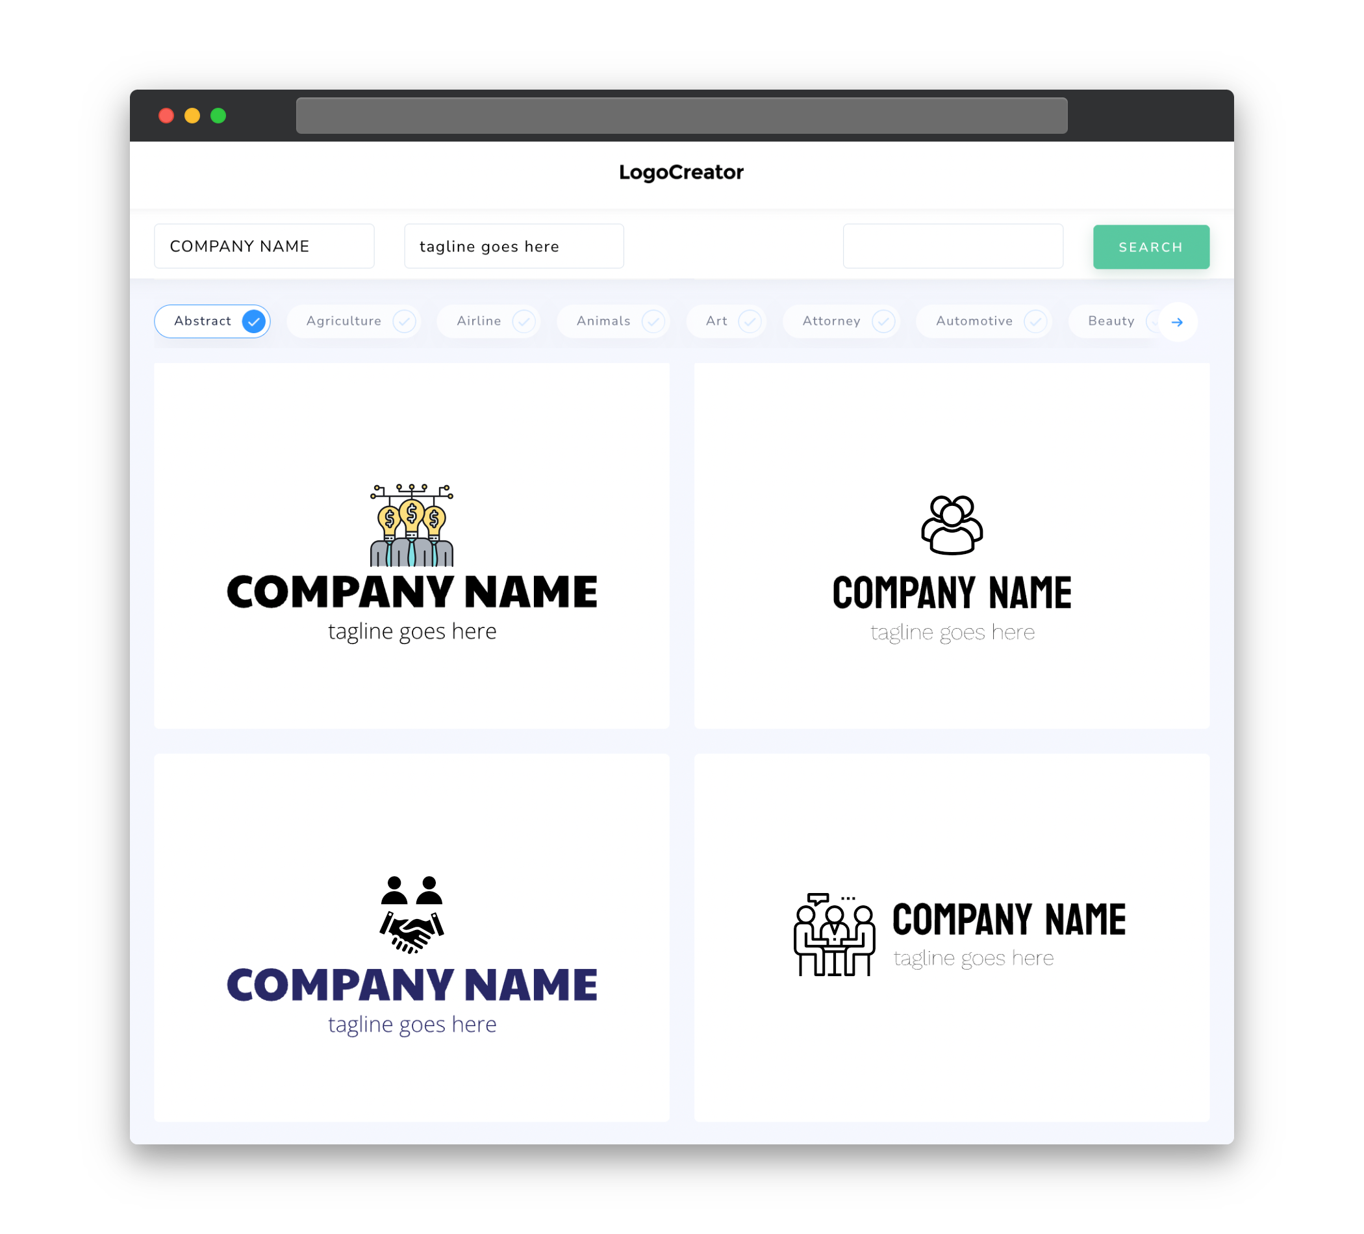The height and width of the screenshot is (1234, 1364).
Task: Click the SEARCH button
Action: (x=1150, y=247)
